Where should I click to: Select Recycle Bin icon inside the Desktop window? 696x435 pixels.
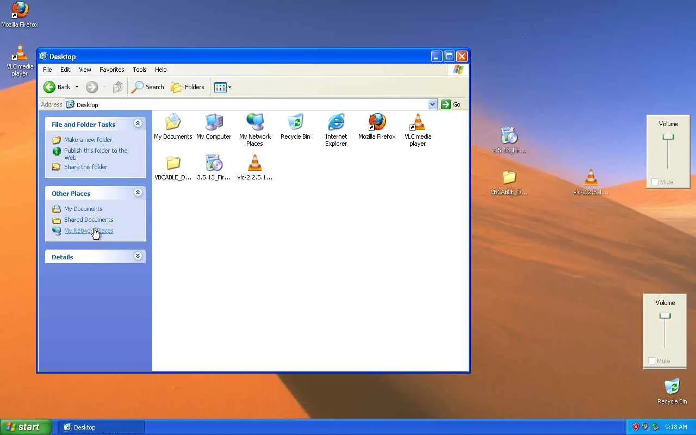pyautogui.click(x=295, y=127)
